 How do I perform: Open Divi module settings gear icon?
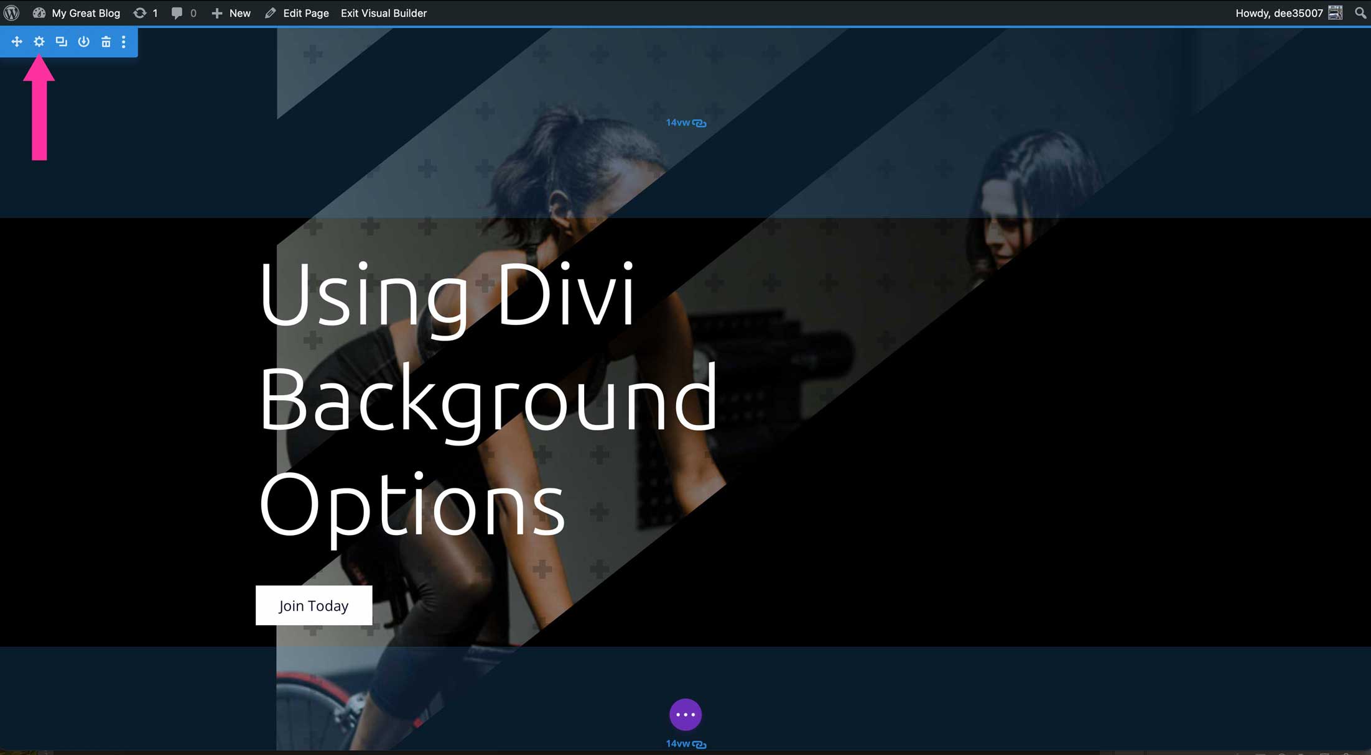(38, 41)
